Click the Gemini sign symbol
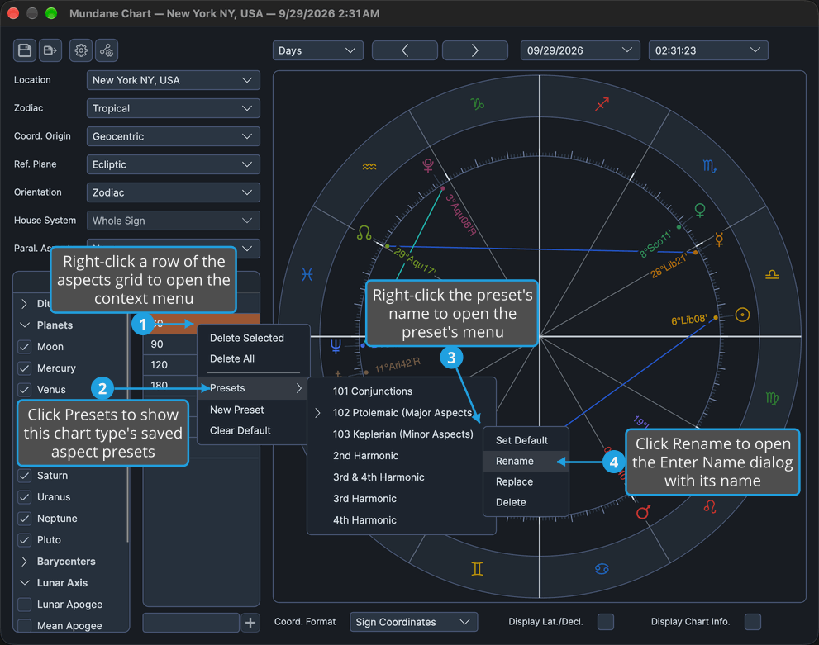Image resolution: width=819 pixels, height=645 pixels. (x=477, y=569)
